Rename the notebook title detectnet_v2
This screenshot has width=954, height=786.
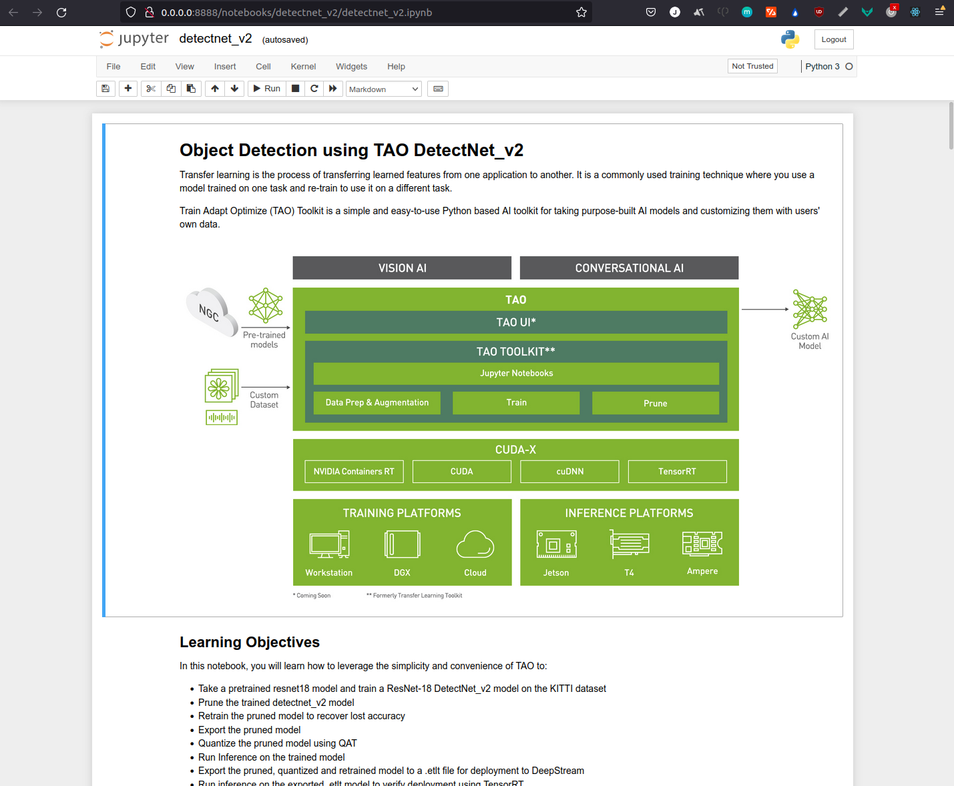(216, 39)
